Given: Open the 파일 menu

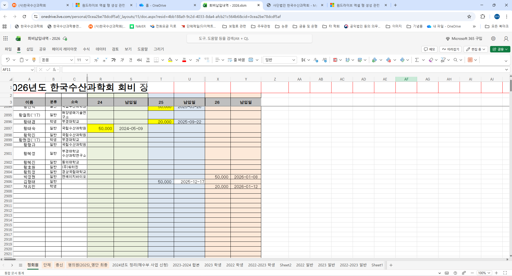Looking at the screenshot, I should click(8, 49).
